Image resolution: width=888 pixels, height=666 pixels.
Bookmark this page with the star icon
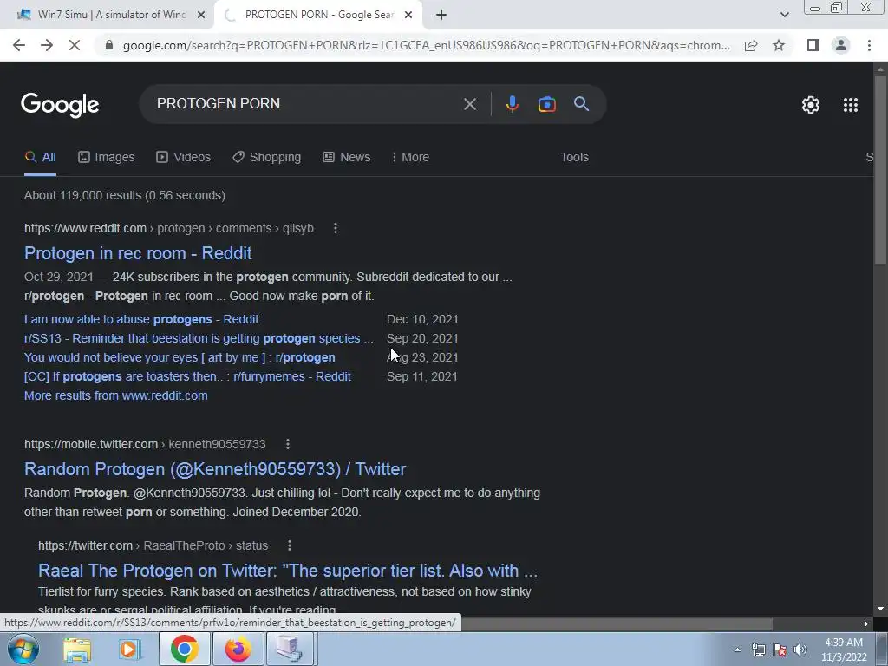pos(779,45)
